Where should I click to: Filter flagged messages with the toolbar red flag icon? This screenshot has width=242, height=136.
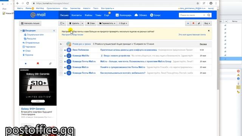tap(193, 23)
